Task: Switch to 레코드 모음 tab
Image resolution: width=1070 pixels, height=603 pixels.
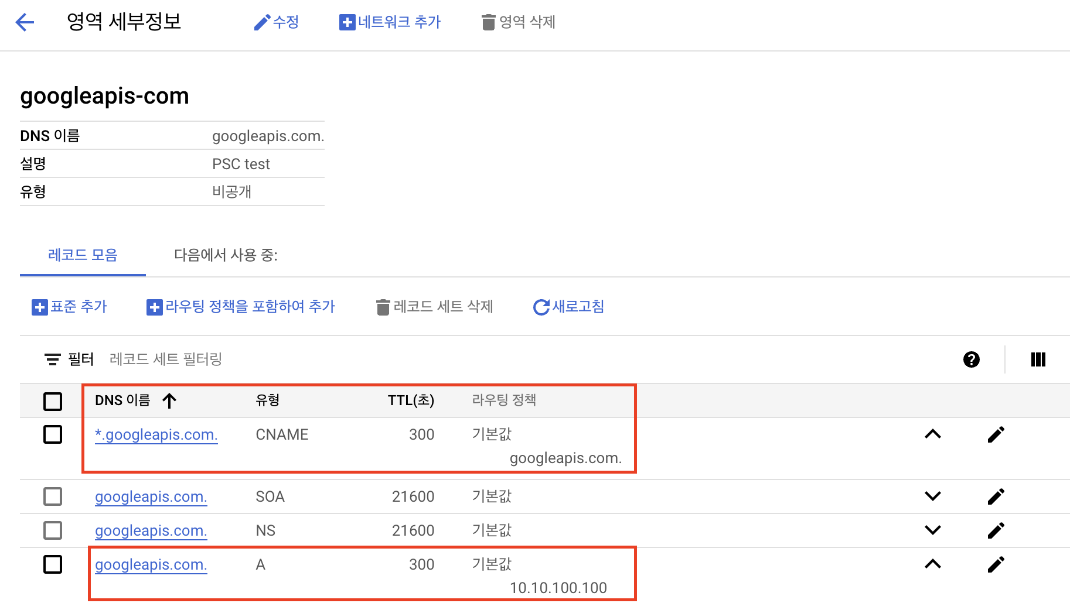Action: click(x=83, y=255)
